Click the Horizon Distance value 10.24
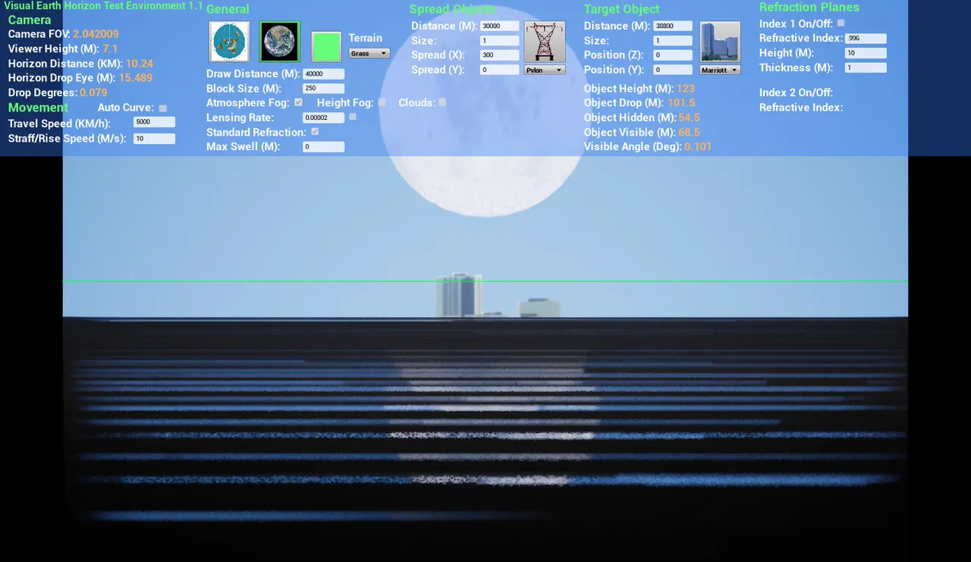Image resolution: width=971 pixels, height=562 pixels. 140,64
